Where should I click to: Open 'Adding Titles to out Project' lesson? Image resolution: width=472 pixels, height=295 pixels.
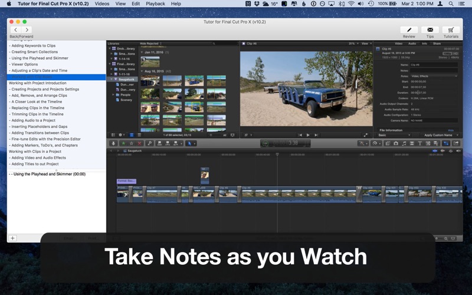[34, 164]
